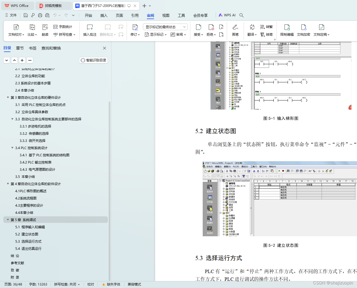
Task: Open the 引用 ribbon tab
Action: tap(135, 15)
